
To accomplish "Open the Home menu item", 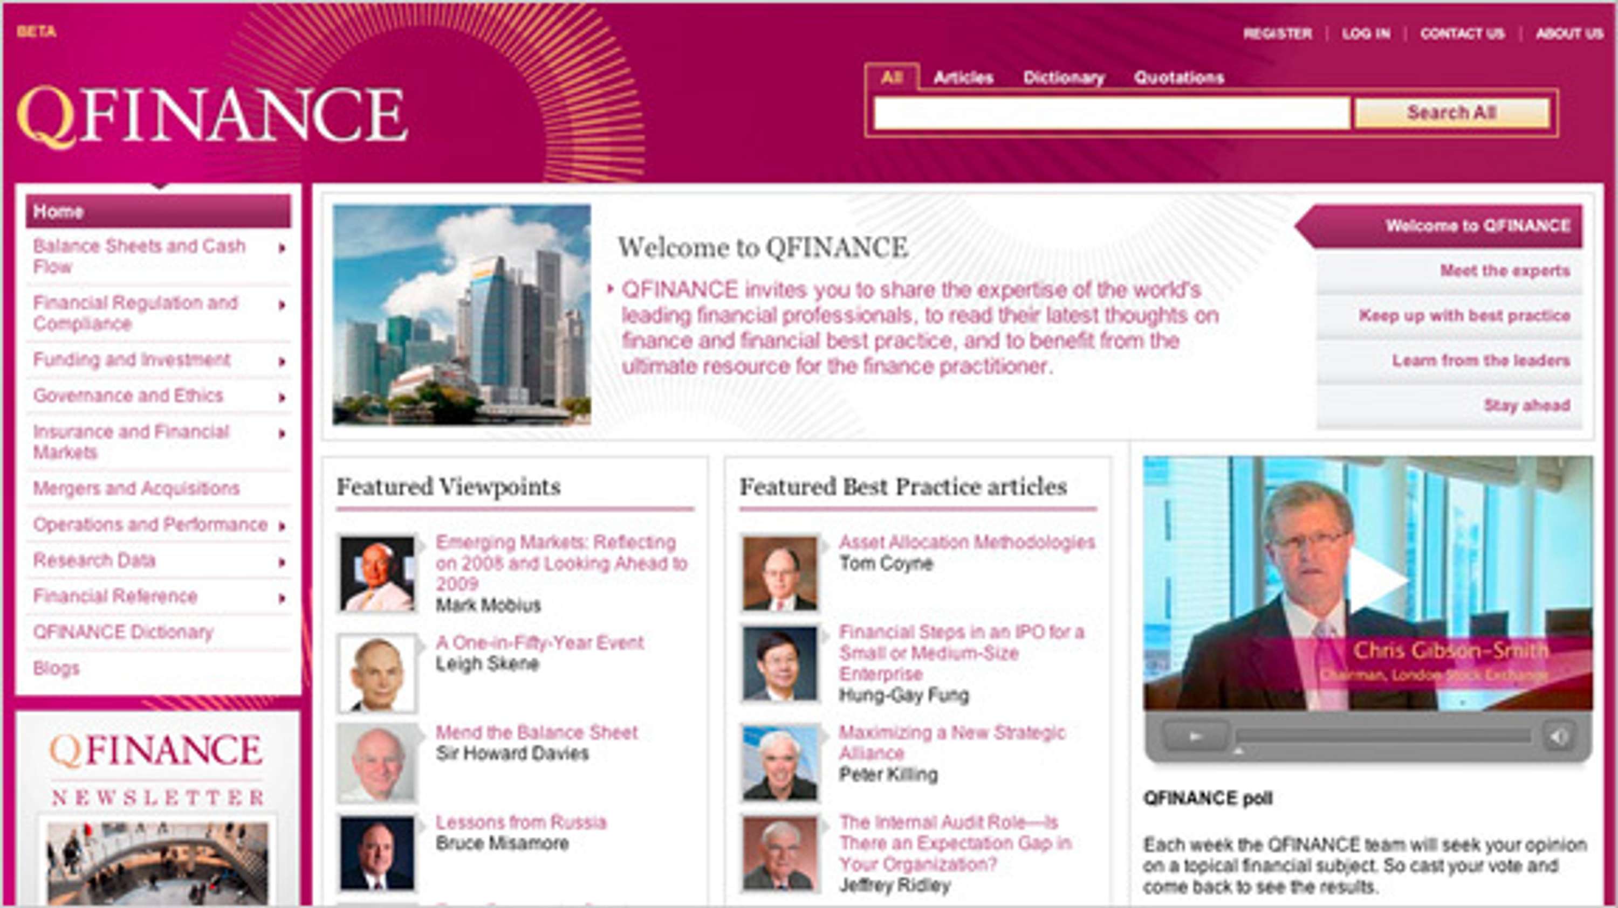I will [158, 211].
